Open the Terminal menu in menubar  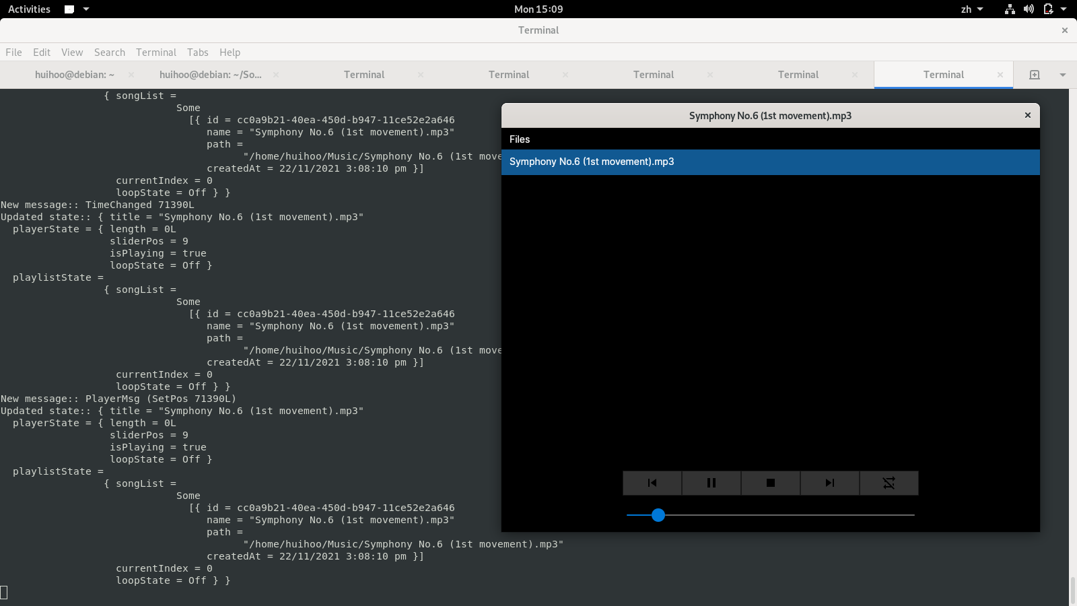[155, 53]
